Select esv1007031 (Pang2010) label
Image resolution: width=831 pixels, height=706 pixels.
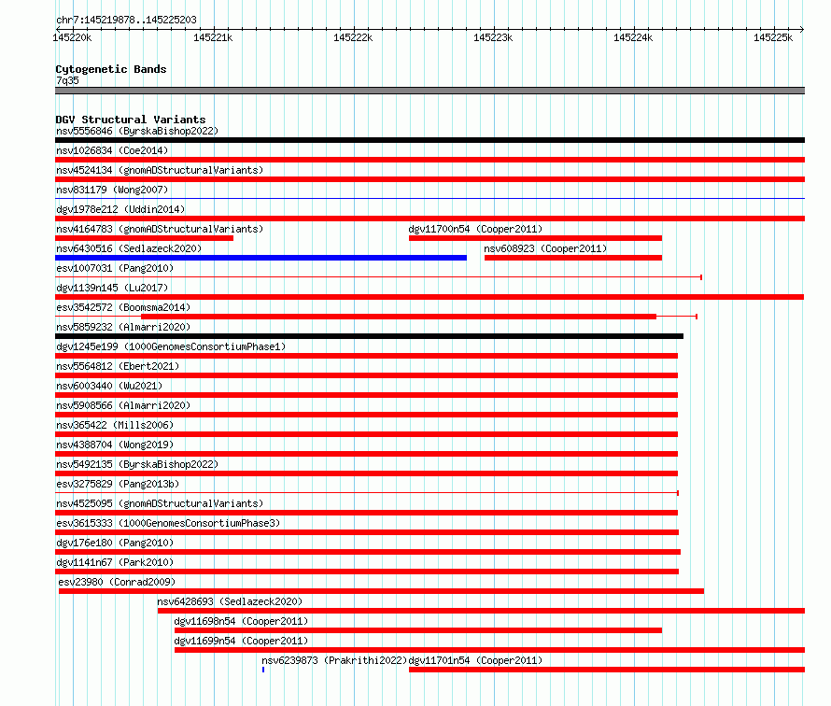[x=115, y=268]
